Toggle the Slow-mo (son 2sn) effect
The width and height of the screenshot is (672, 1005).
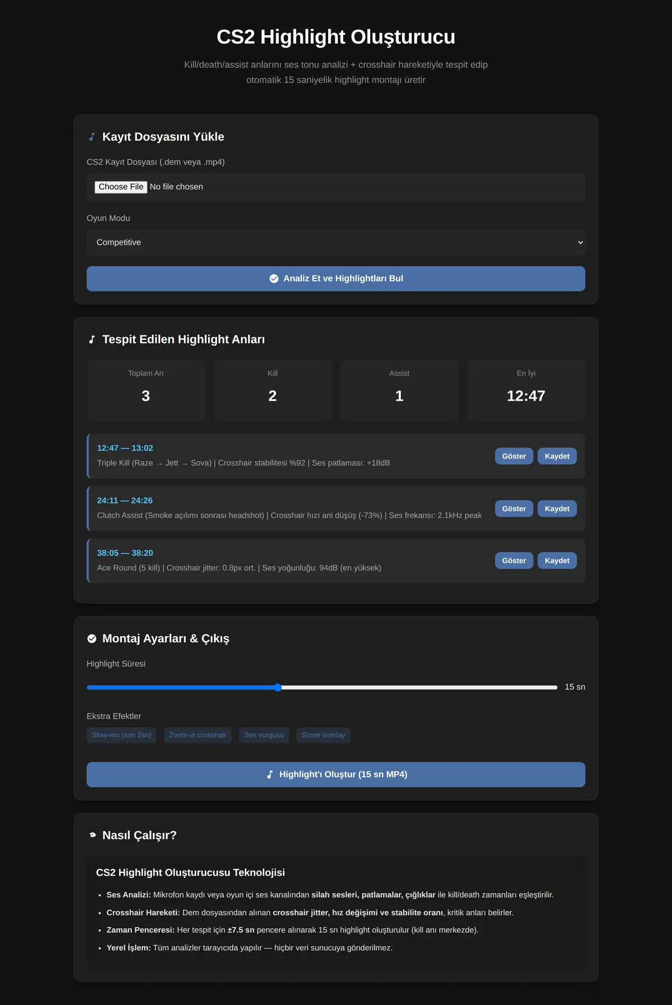tap(122, 735)
